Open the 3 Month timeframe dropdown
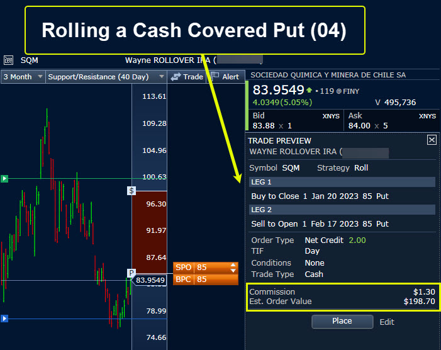Image resolution: width=441 pixels, height=350 pixels. click(x=23, y=77)
